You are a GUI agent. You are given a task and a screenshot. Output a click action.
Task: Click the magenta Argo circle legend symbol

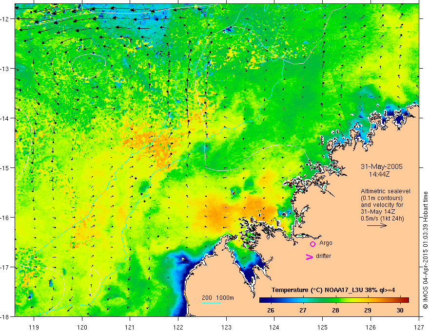[x=312, y=244]
